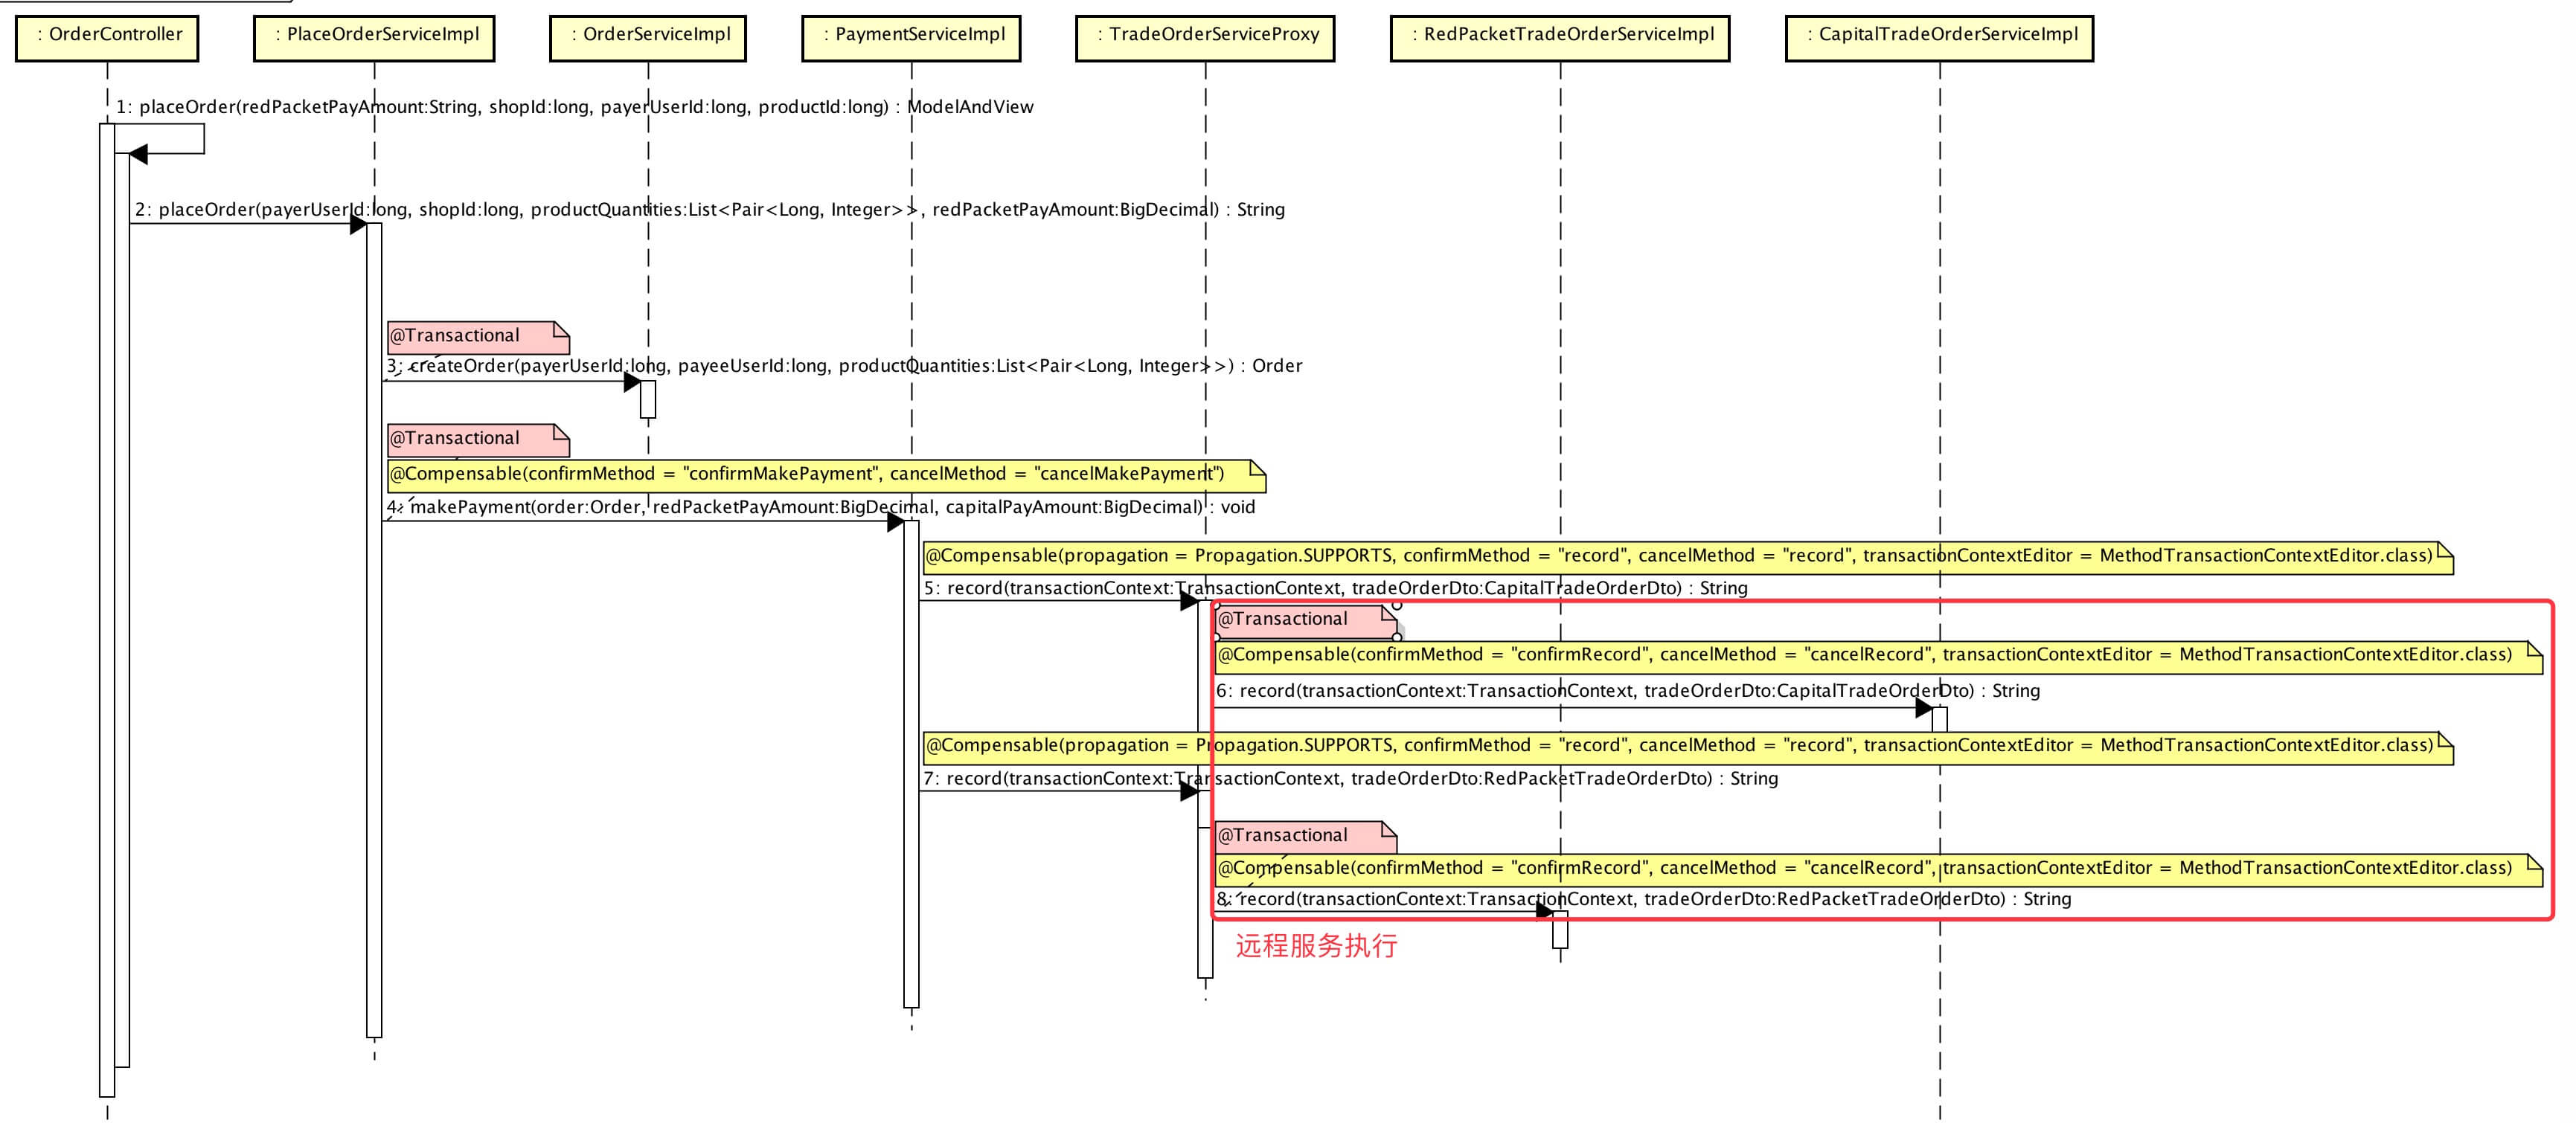Click the TradeOrderServiceProxy lifeline box

coord(1205,37)
